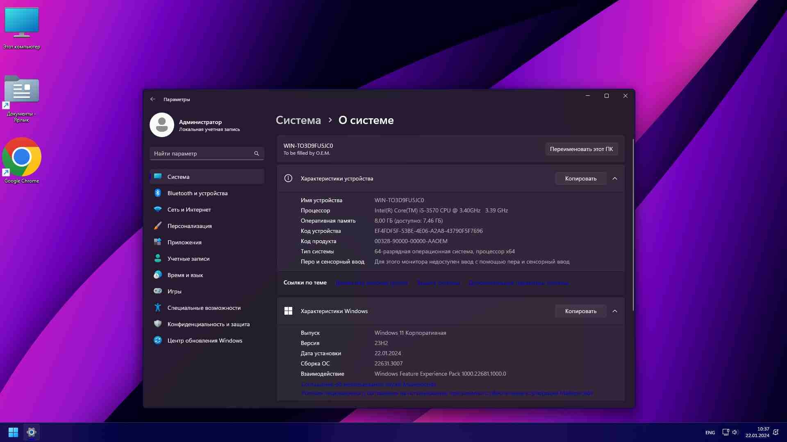Click the Windows logo beside Характеристики Windows
The height and width of the screenshot is (442, 787).
pyautogui.click(x=288, y=311)
